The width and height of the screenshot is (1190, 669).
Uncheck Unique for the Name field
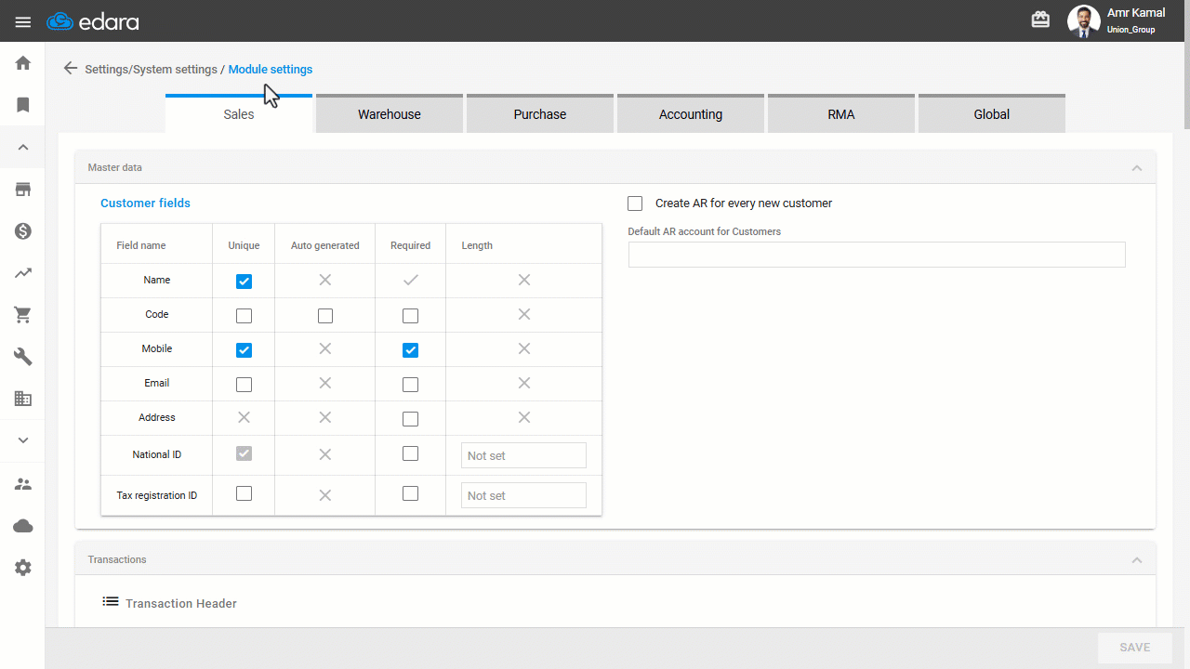point(244,281)
